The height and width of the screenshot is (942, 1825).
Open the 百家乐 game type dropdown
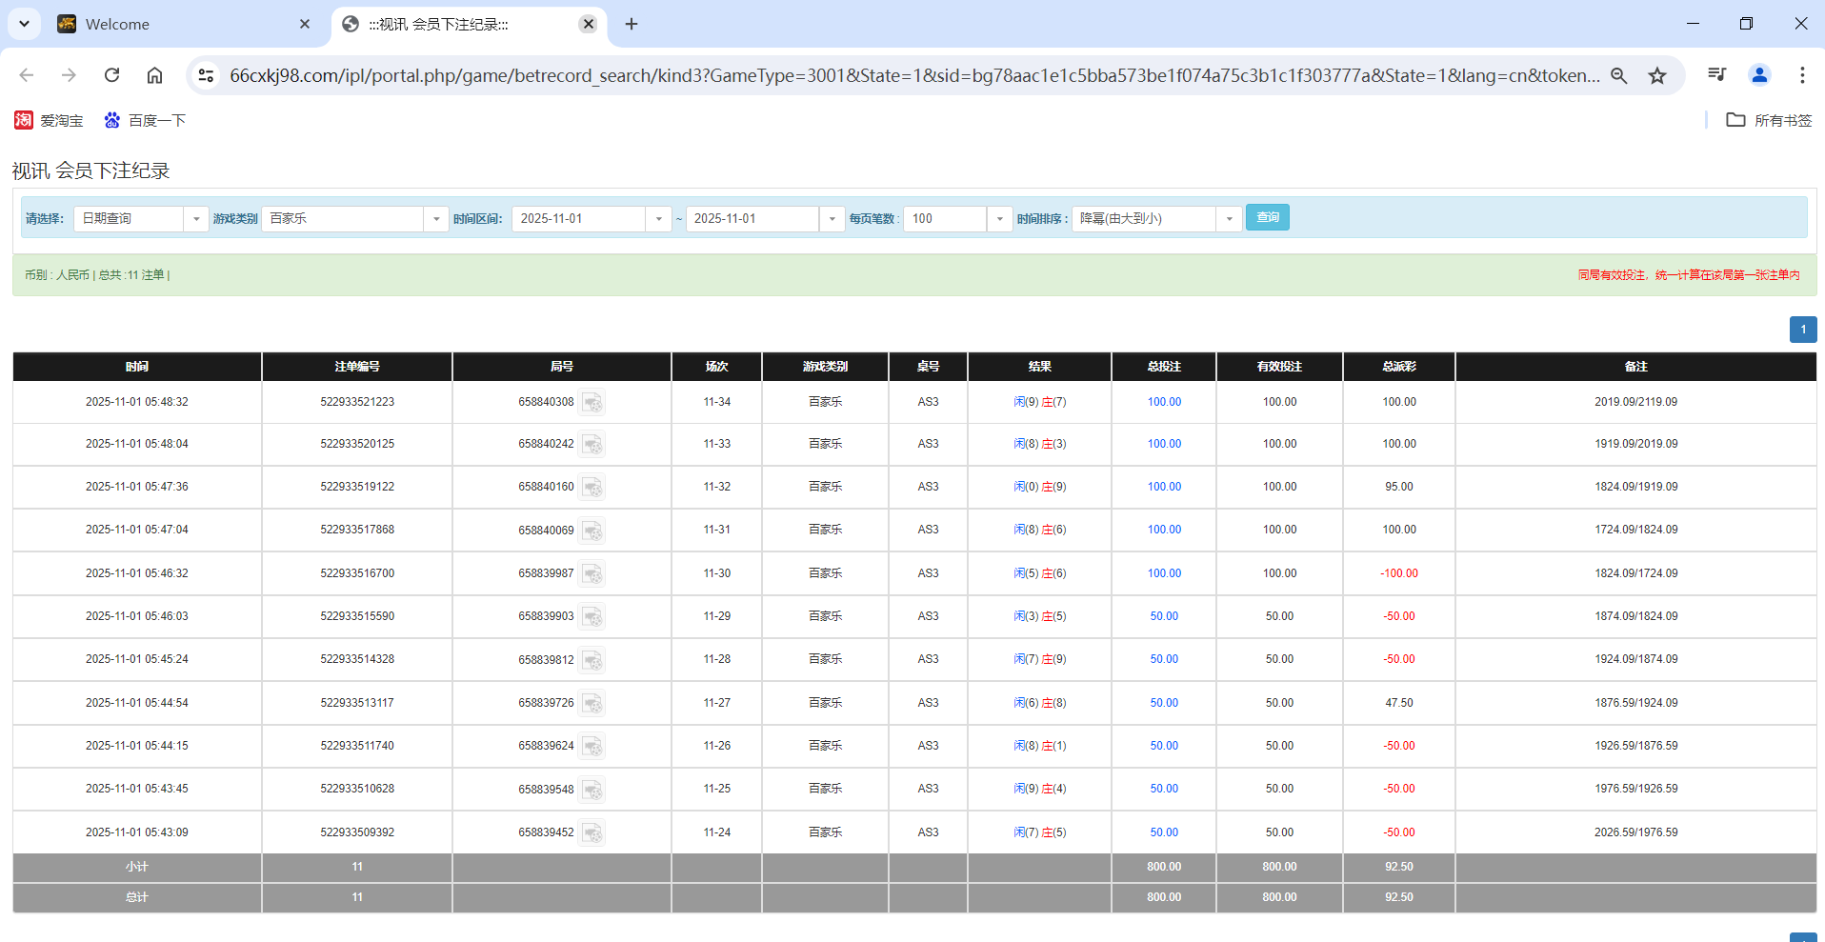click(x=436, y=219)
